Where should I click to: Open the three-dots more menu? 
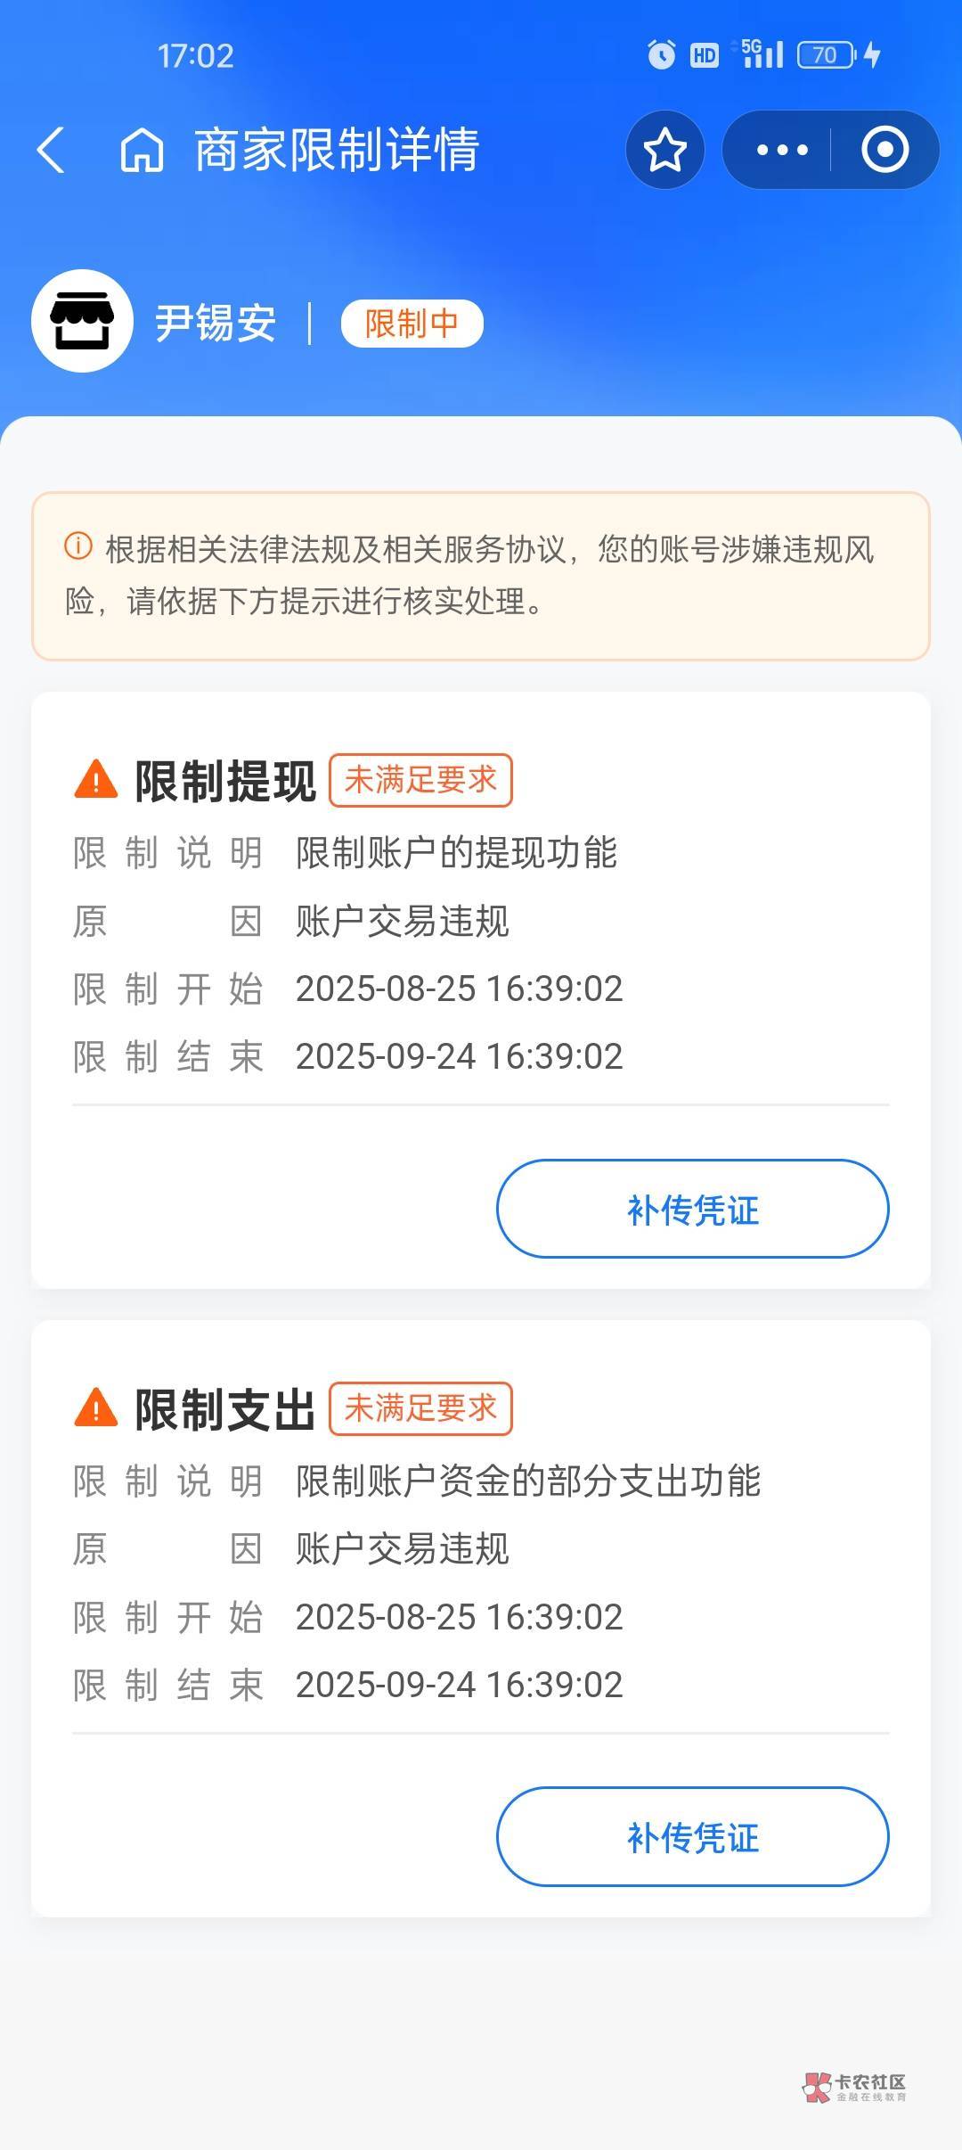pos(781,150)
